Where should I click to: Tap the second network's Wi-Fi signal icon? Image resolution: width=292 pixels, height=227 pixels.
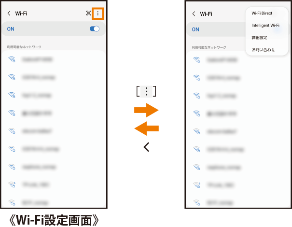12,77
